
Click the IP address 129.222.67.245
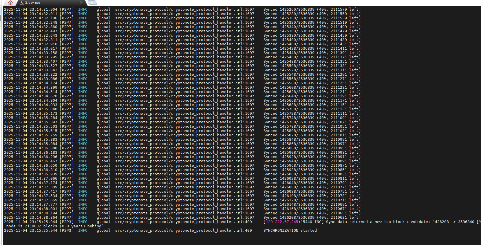[282, 222]
